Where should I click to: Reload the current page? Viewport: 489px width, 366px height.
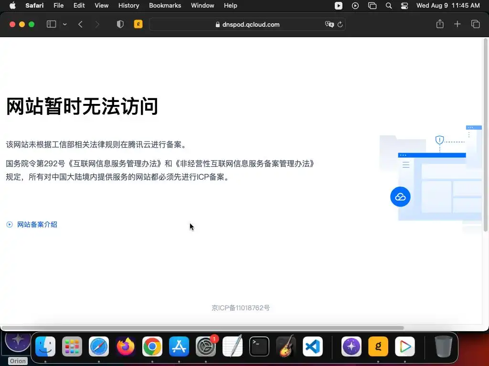click(340, 24)
